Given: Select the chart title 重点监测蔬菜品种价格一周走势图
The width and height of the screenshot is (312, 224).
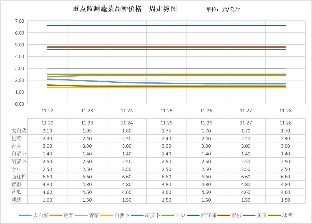Looking at the screenshot, I should 125,9.
